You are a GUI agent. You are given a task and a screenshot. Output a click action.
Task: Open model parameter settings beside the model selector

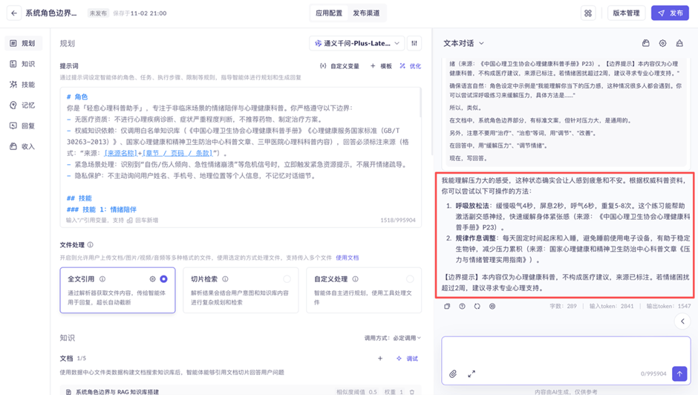414,43
